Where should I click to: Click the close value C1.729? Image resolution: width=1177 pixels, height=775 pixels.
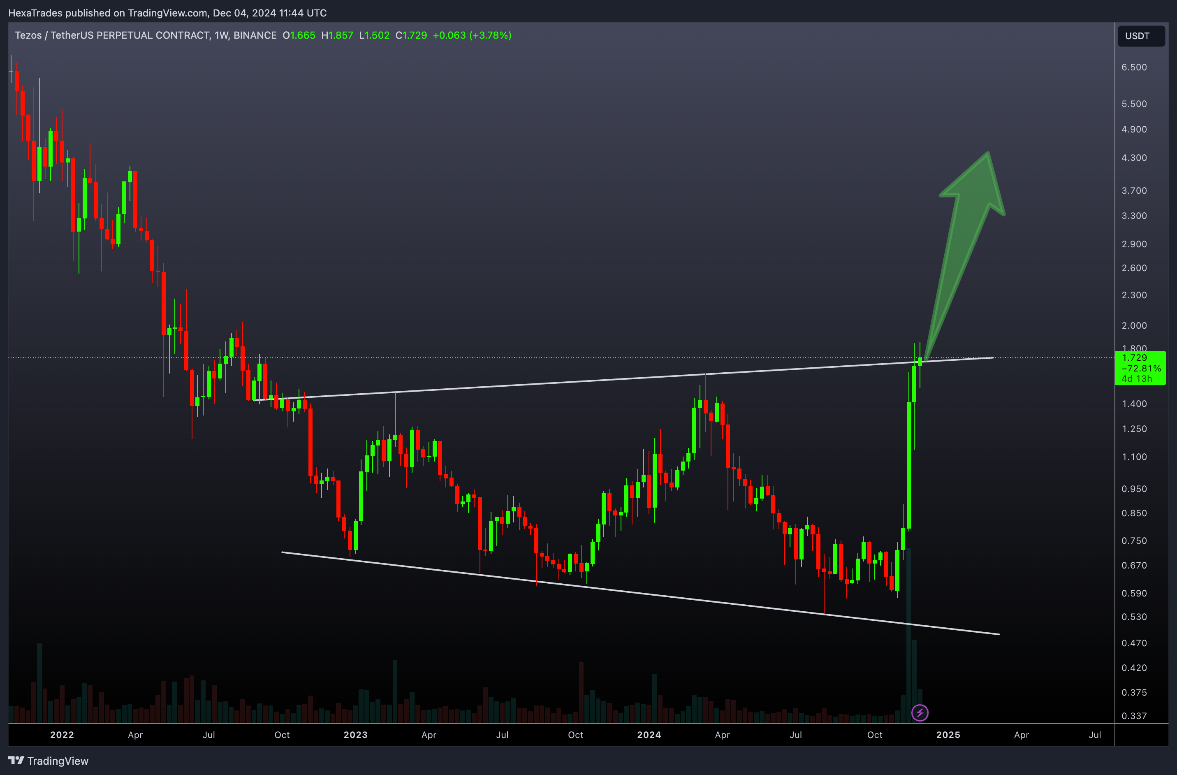411,35
